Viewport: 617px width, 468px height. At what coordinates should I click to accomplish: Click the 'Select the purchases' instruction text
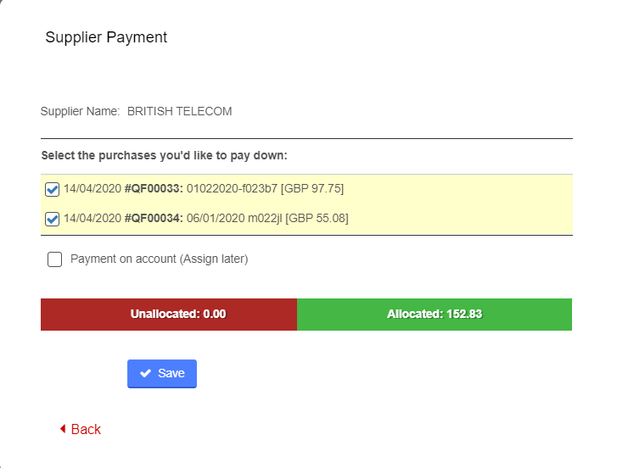164,156
